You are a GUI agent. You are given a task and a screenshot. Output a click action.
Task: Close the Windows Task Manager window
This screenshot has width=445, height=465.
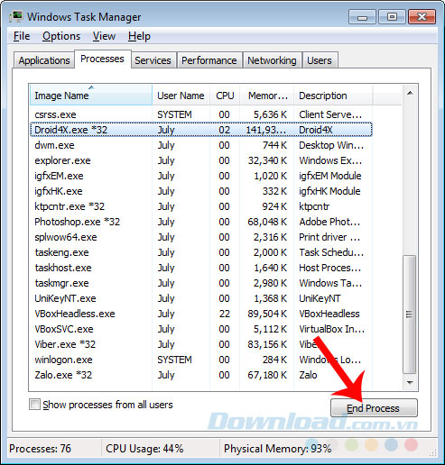[x=422, y=17]
